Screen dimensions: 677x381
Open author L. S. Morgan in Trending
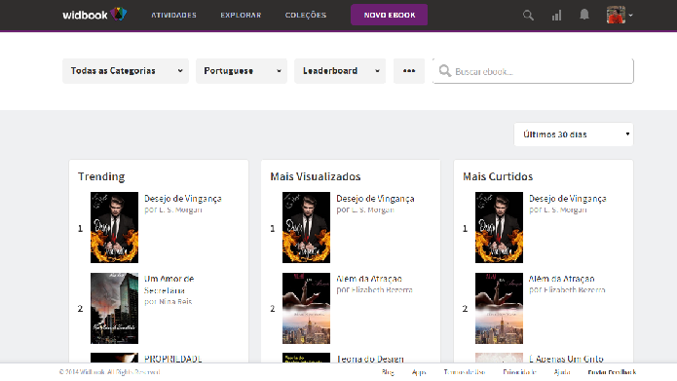point(173,210)
